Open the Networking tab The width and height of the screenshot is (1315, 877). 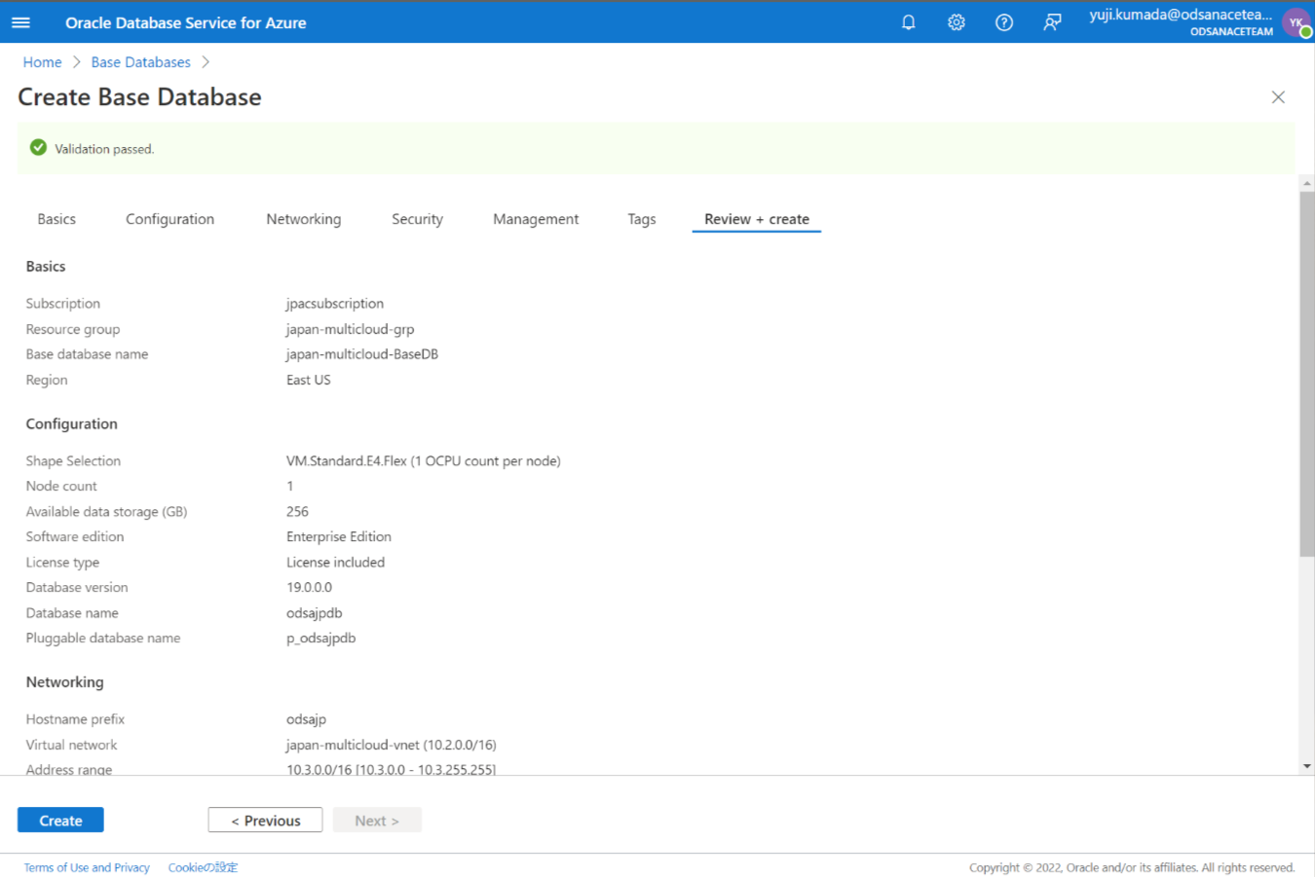click(303, 219)
